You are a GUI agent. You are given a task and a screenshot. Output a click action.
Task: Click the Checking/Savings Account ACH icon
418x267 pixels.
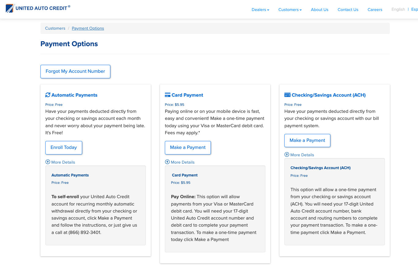point(287,95)
